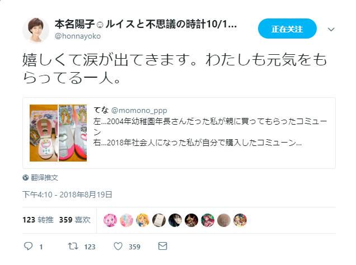This screenshot has height=265, width=356.
Task: Click the 翻译推文 translate link
Action: [44, 178]
